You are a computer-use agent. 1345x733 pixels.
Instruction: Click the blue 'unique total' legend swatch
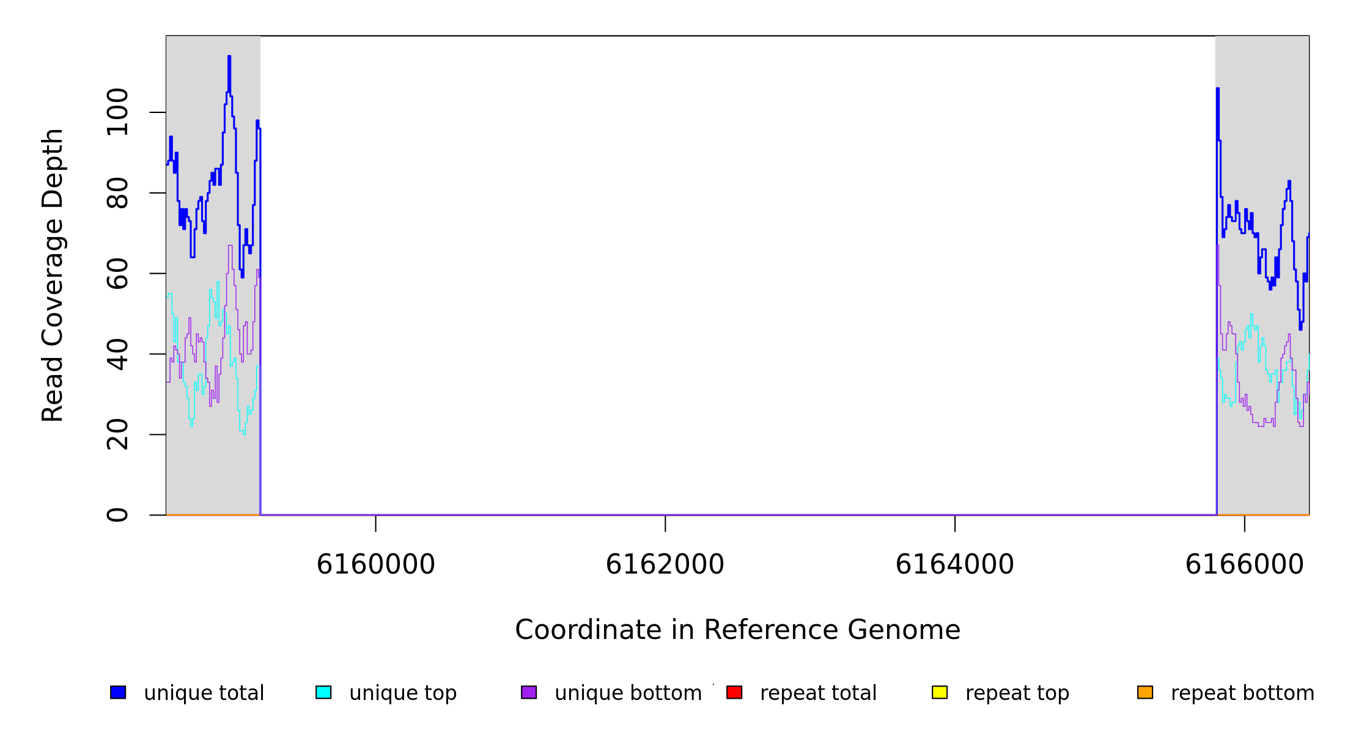point(118,692)
